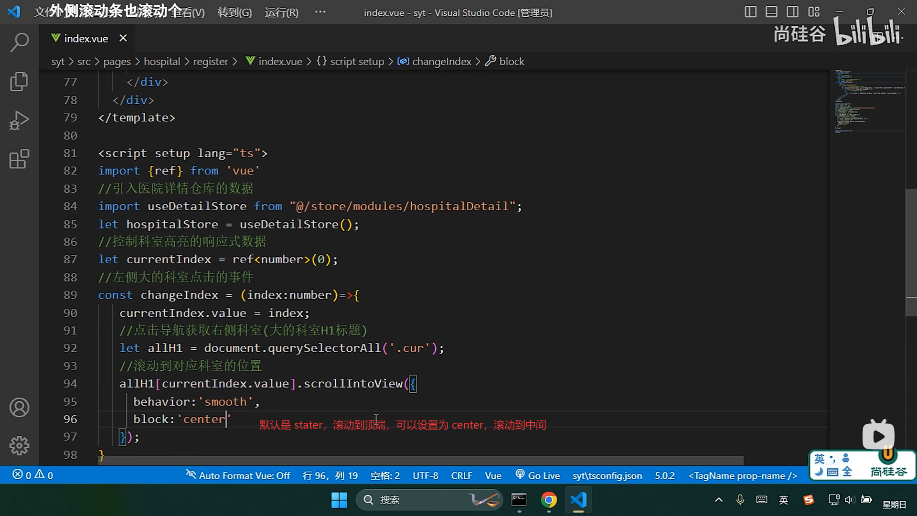Click the horizontal scrollbar of the editor
917x516 pixels.
click(x=420, y=461)
